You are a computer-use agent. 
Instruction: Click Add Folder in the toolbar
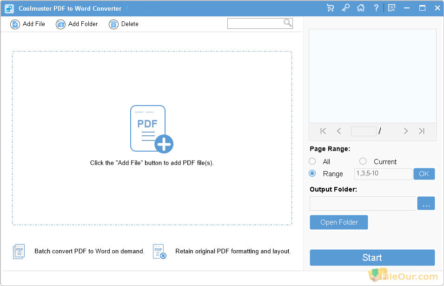point(77,24)
